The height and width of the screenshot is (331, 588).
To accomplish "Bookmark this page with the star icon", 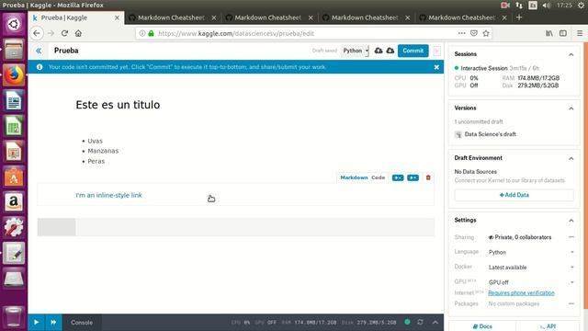I will pos(486,33).
